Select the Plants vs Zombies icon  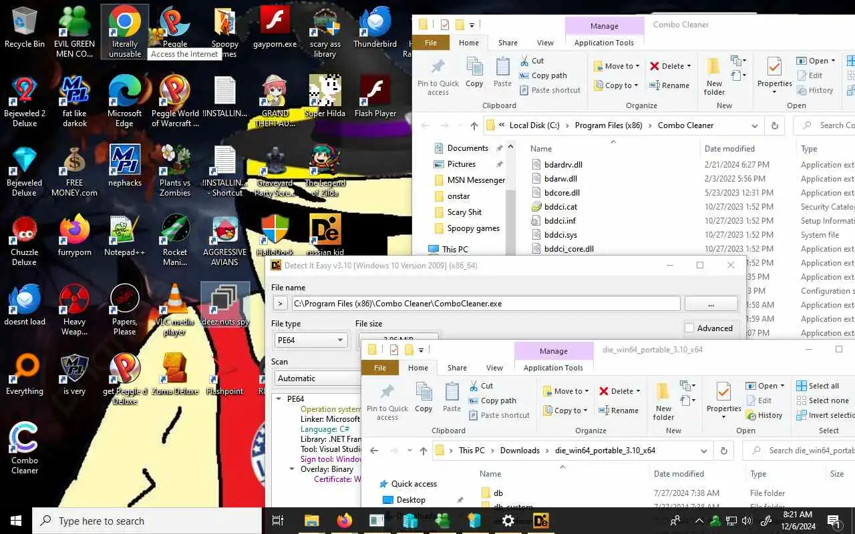pyautogui.click(x=175, y=171)
